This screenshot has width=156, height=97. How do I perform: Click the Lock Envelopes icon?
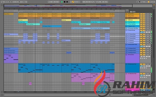(x=134, y=12)
